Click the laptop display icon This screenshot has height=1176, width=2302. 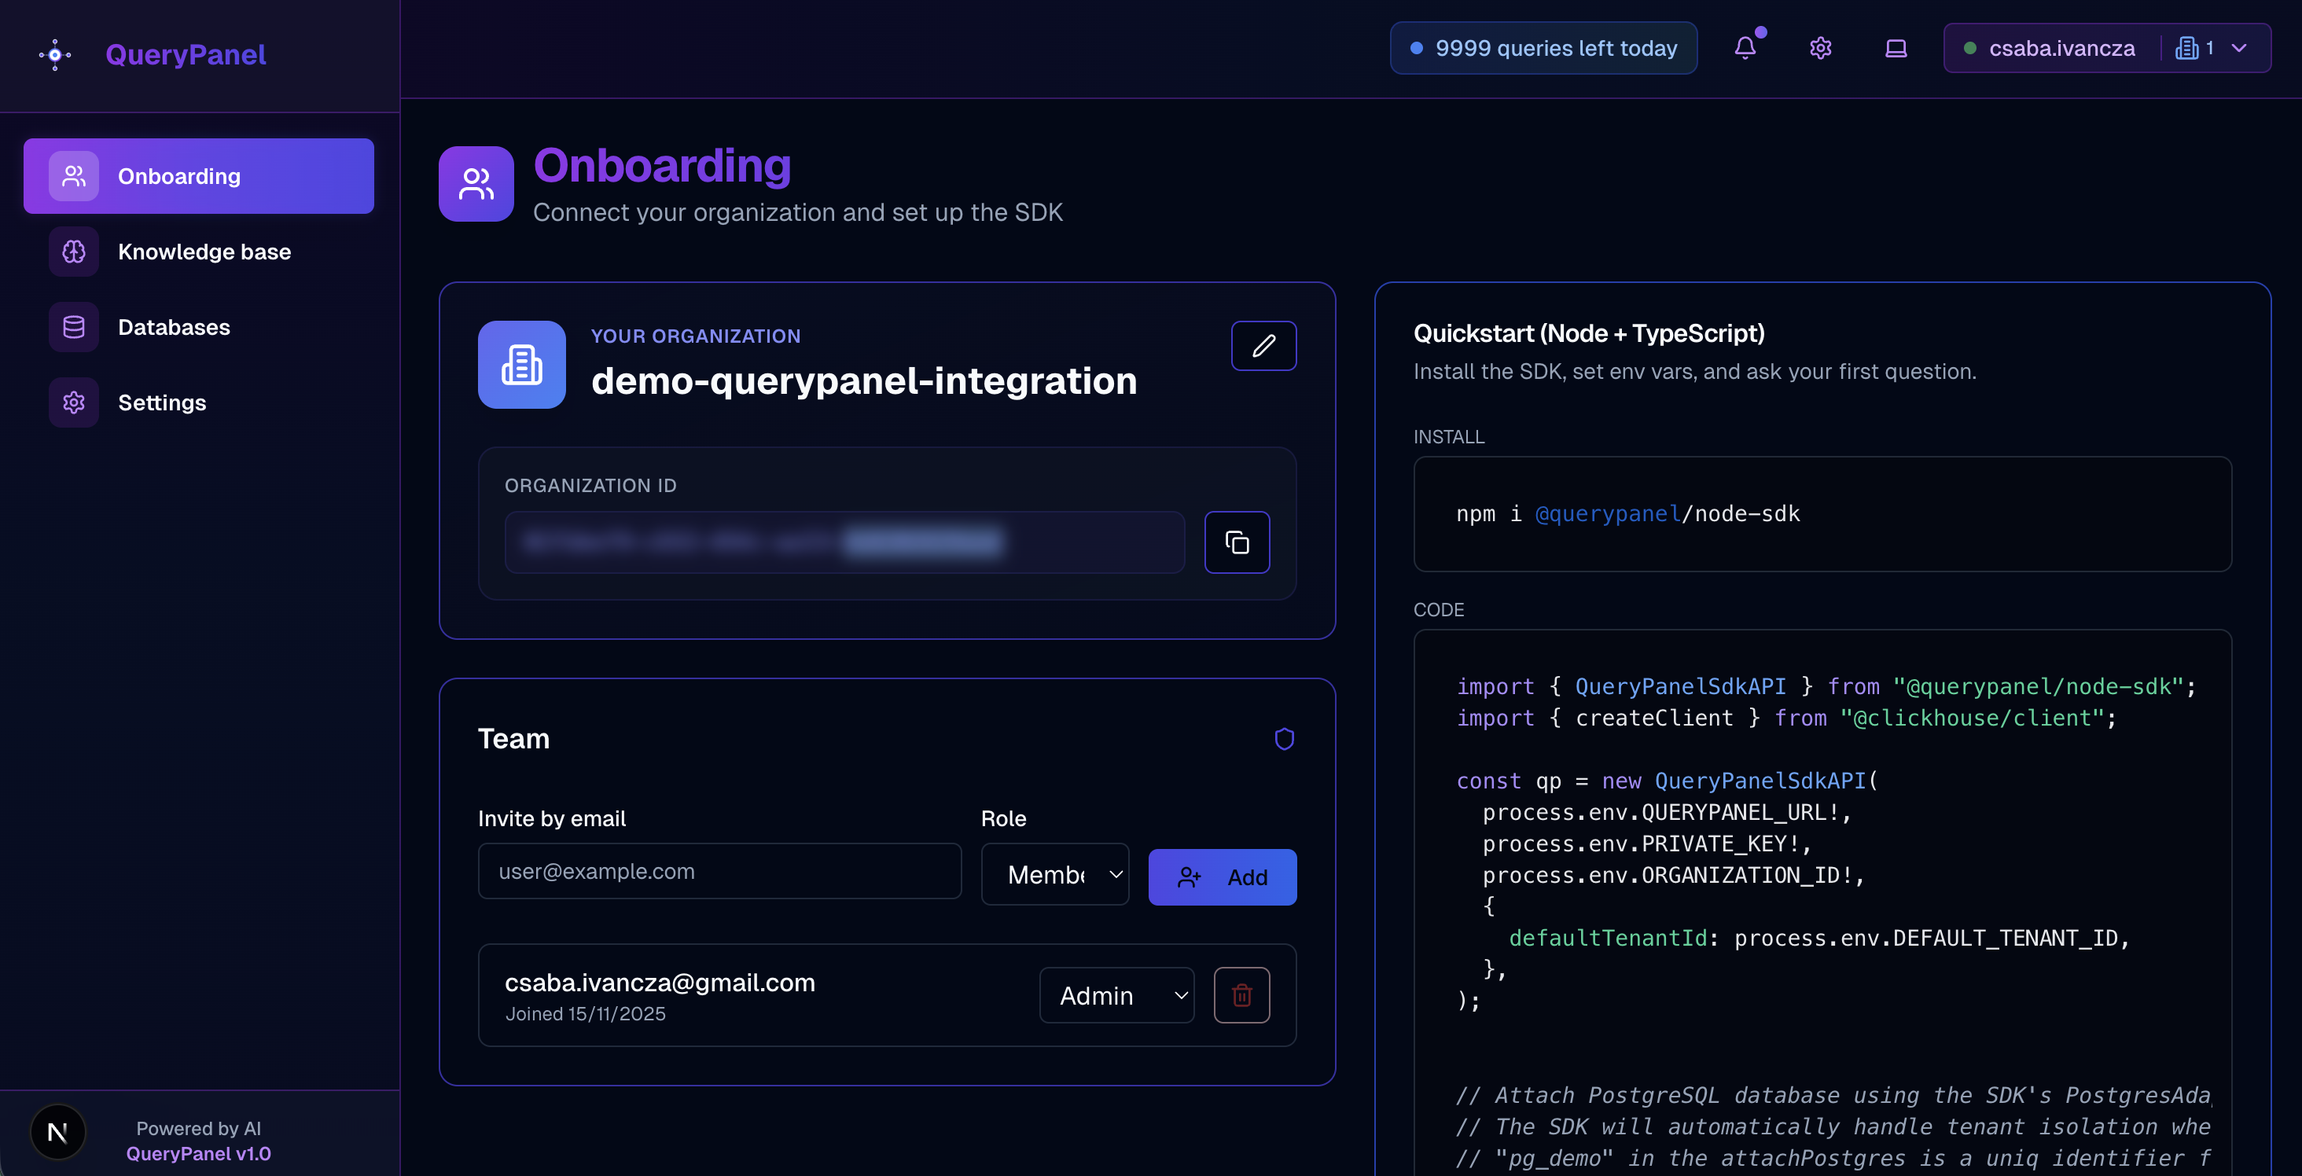click(x=1896, y=48)
